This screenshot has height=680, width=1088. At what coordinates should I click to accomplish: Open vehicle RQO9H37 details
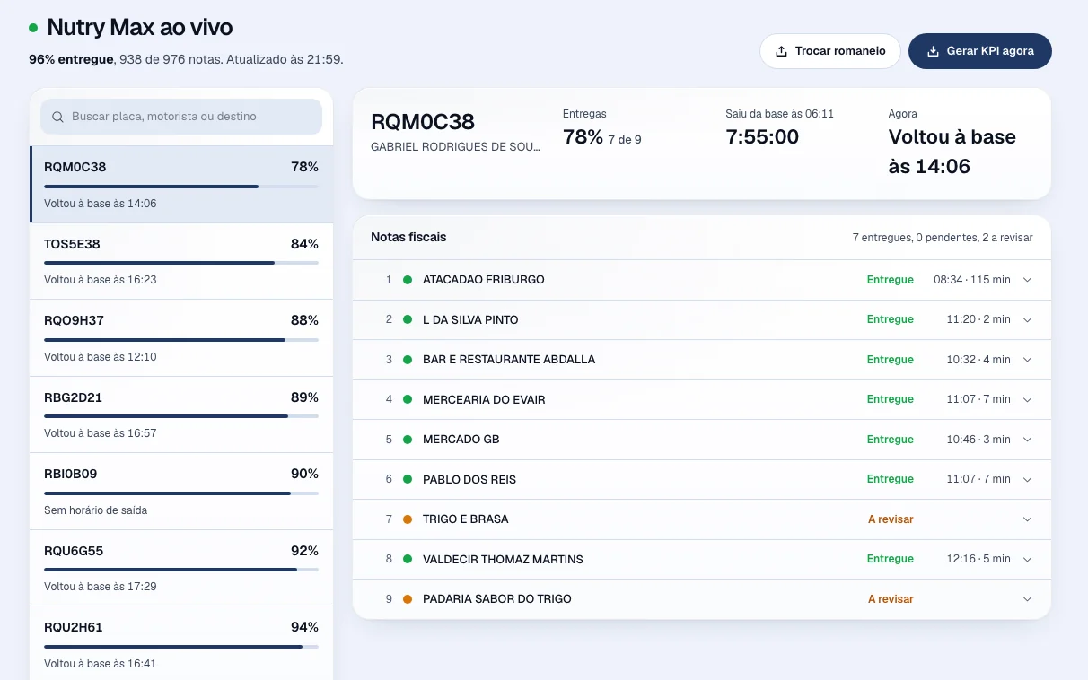tap(181, 338)
